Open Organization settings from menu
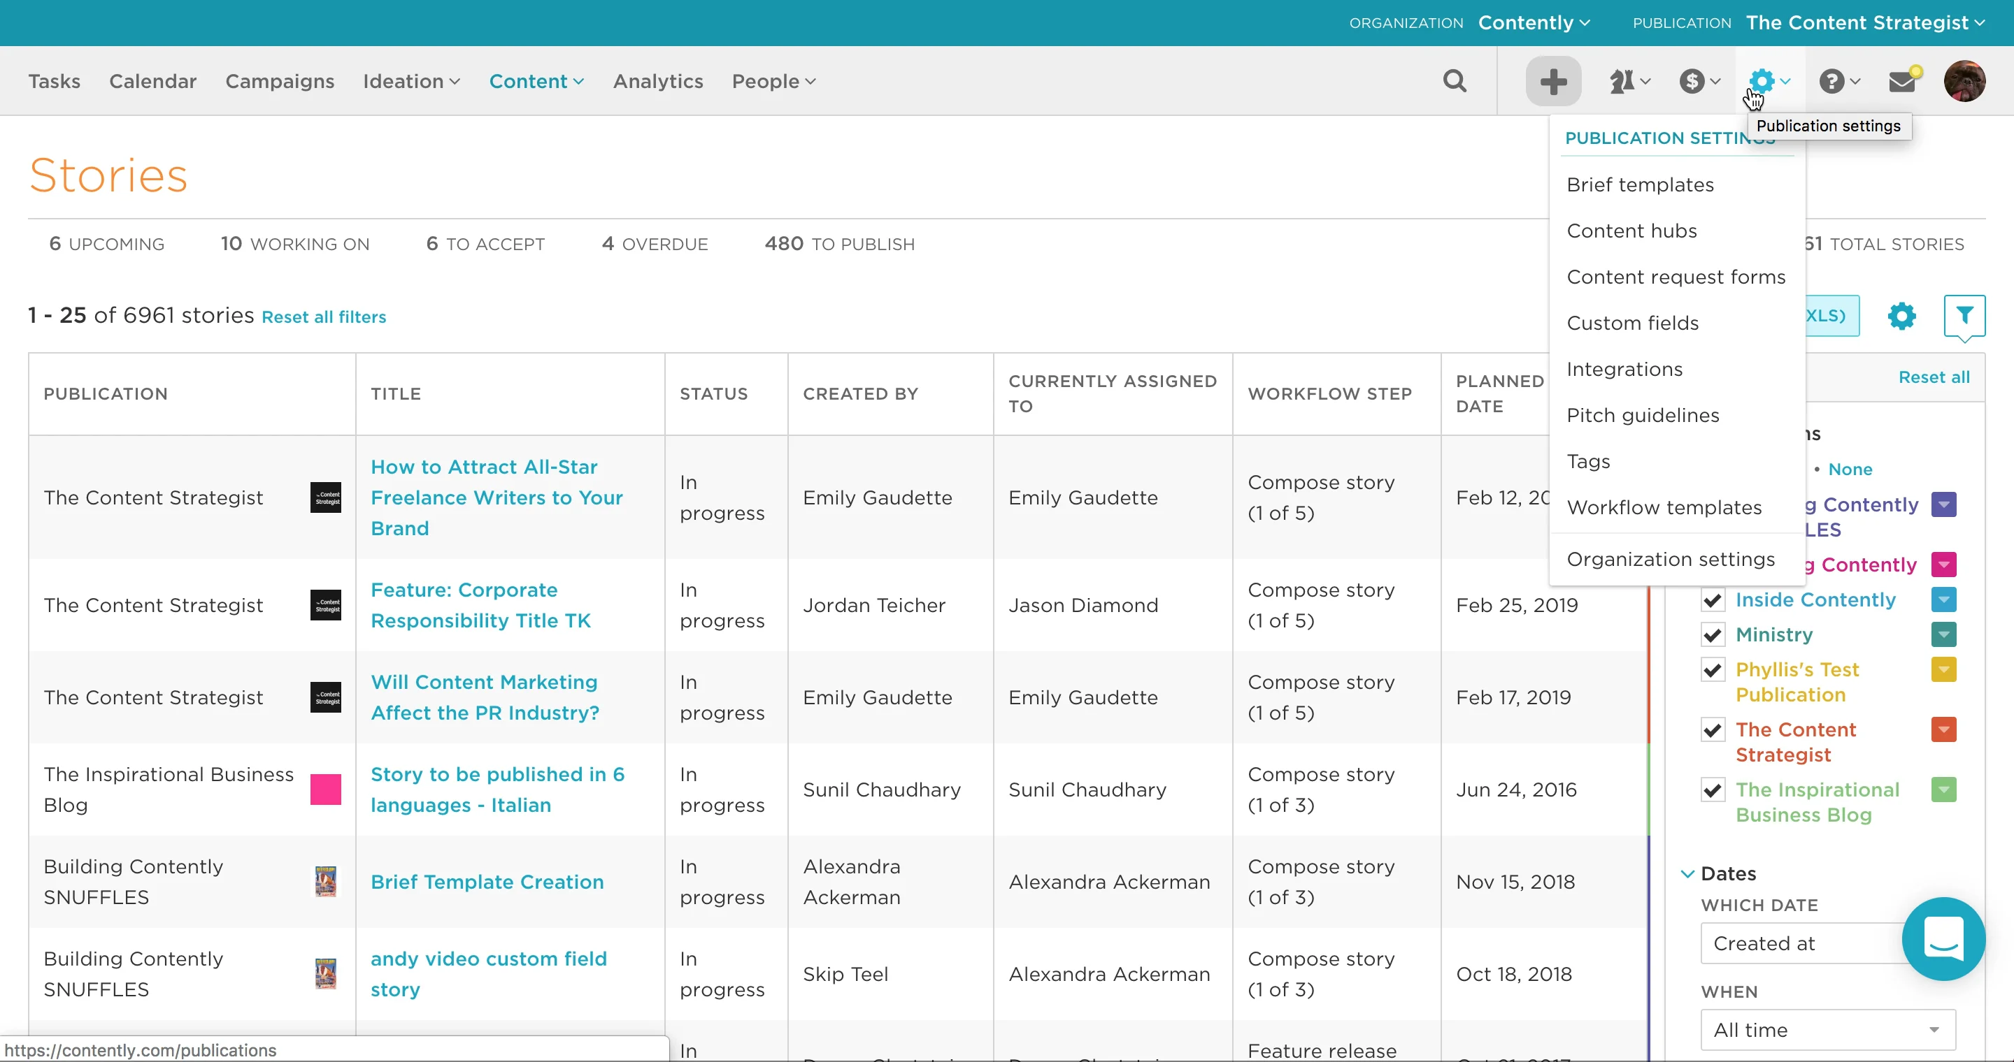This screenshot has height=1062, width=2014. [x=1671, y=559]
